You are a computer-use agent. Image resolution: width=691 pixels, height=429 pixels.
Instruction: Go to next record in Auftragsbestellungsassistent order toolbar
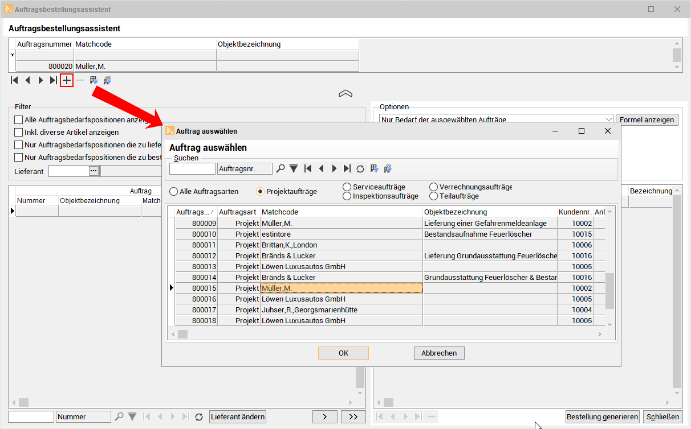click(40, 81)
